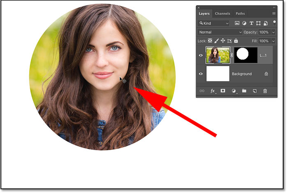Open the Layers panel menu
Screen dimensions: 287x193
click(273, 14)
